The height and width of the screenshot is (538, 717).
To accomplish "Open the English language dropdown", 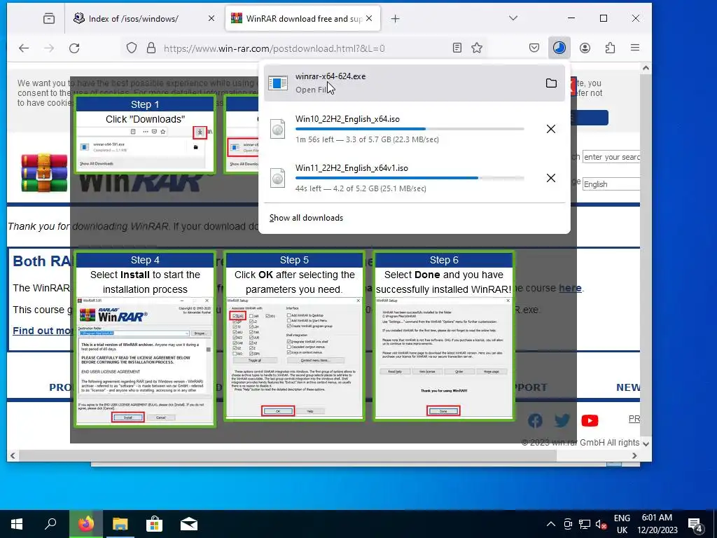I will [x=611, y=184].
